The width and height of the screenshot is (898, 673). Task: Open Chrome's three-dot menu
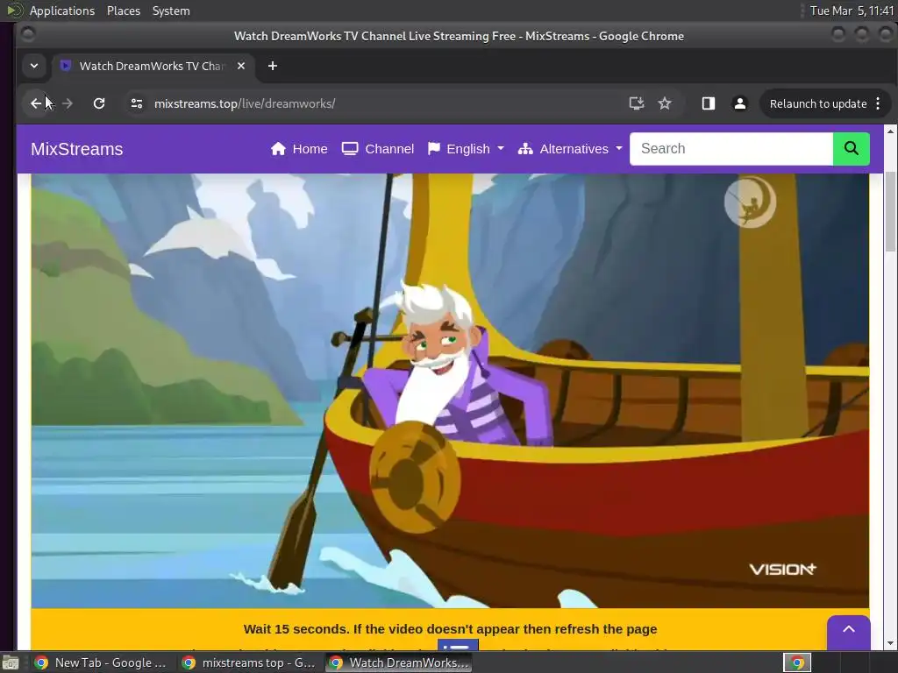(x=878, y=103)
